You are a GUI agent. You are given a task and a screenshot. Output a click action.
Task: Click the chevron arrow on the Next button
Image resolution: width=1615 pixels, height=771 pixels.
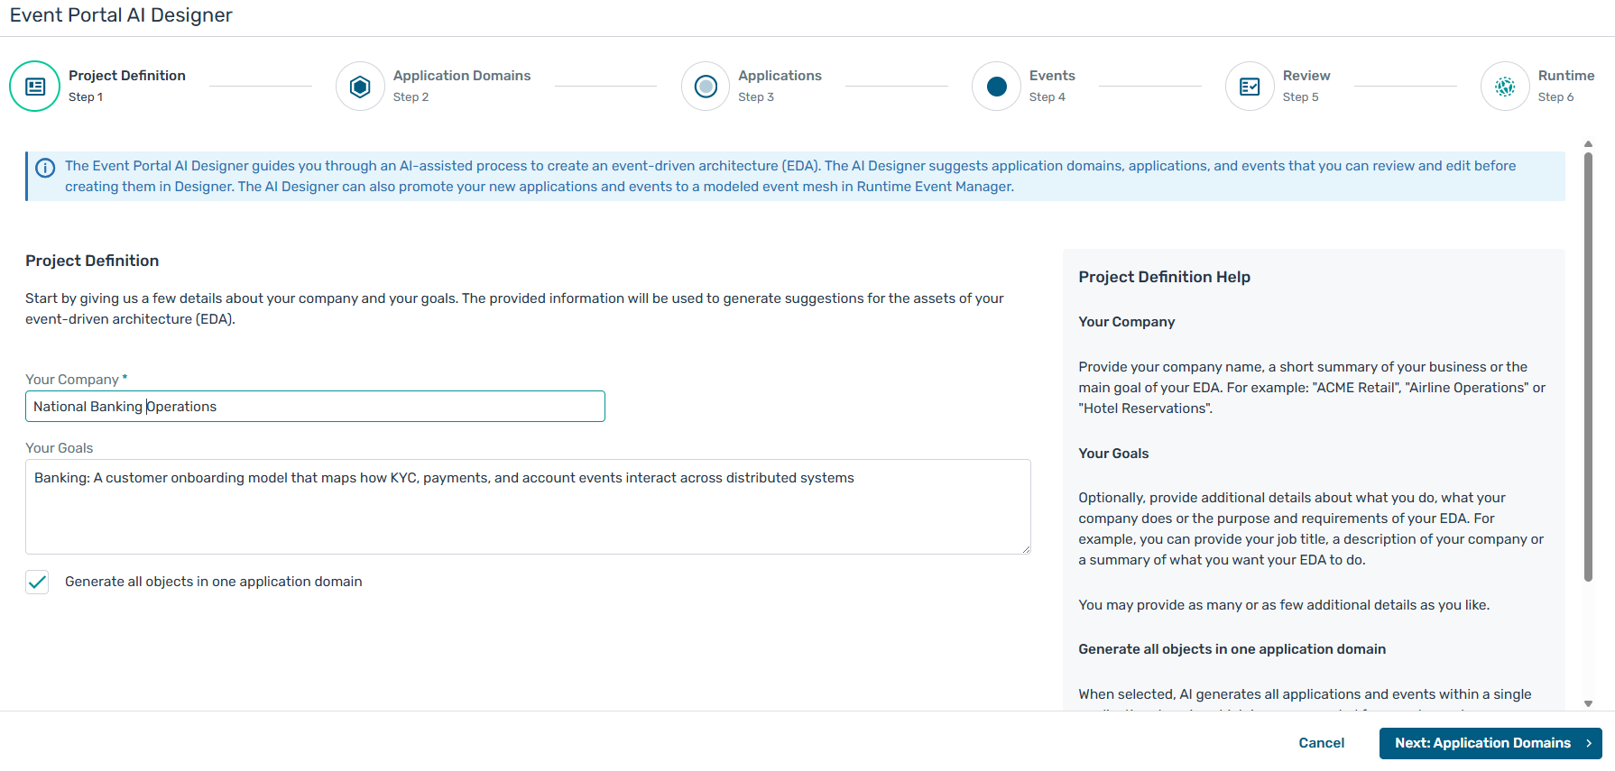tap(1589, 743)
